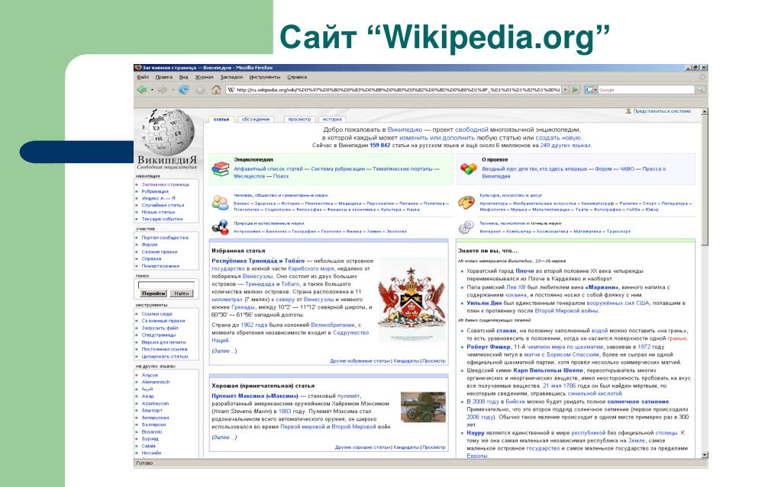Open the Журнал menu

click(204, 77)
